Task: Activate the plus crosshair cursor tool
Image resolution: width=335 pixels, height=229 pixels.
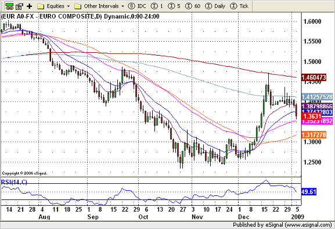Action: [x=29, y=6]
